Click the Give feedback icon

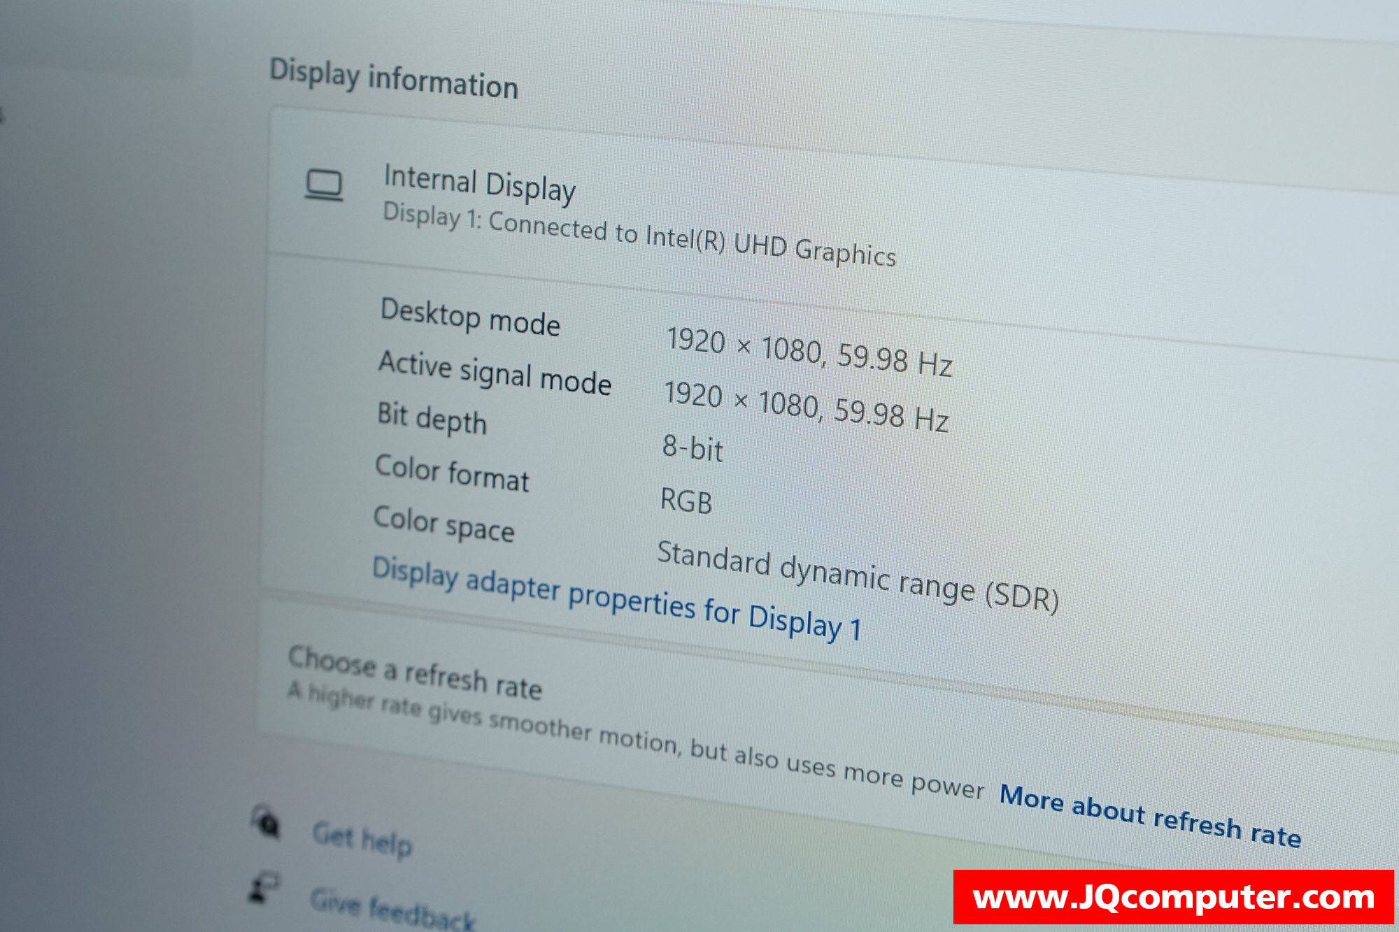[x=264, y=888]
